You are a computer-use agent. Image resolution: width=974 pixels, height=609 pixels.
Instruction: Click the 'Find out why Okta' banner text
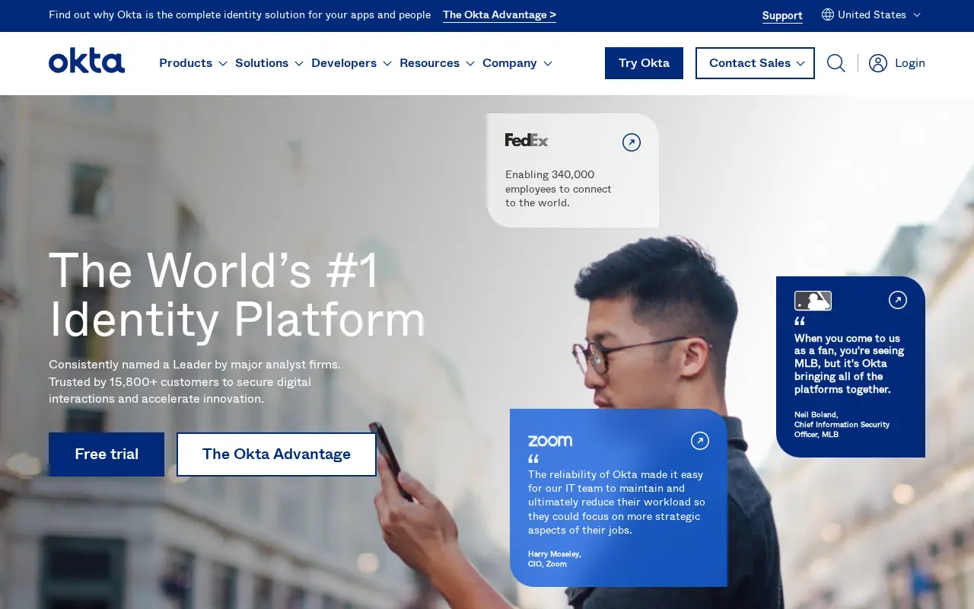coord(240,14)
